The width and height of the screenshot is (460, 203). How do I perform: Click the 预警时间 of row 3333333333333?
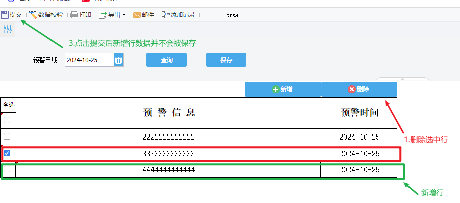(x=360, y=153)
